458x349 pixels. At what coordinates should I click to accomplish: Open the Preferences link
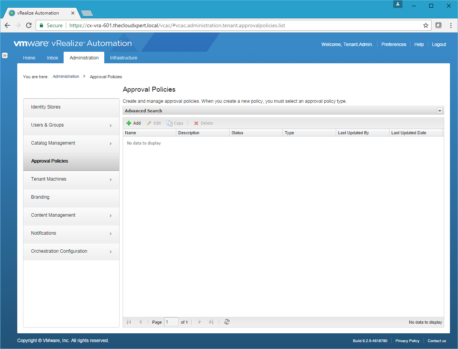(394, 44)
